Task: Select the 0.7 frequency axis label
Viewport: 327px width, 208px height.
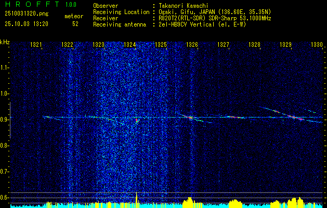Action: [x=4, y=172]
